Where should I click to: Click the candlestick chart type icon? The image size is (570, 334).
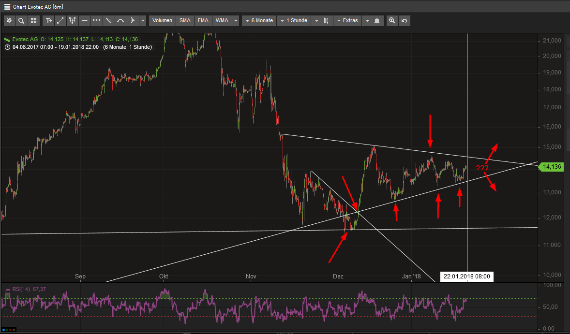(x=327, y=21)
